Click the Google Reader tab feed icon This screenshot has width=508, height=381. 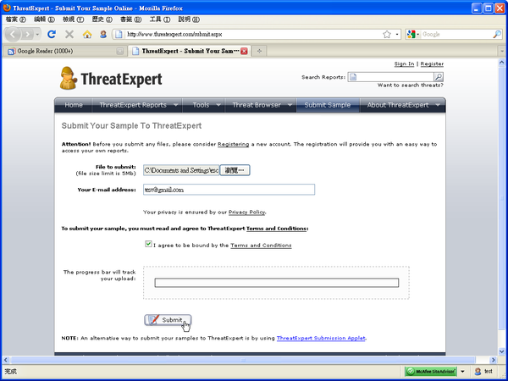pos(11,51)
